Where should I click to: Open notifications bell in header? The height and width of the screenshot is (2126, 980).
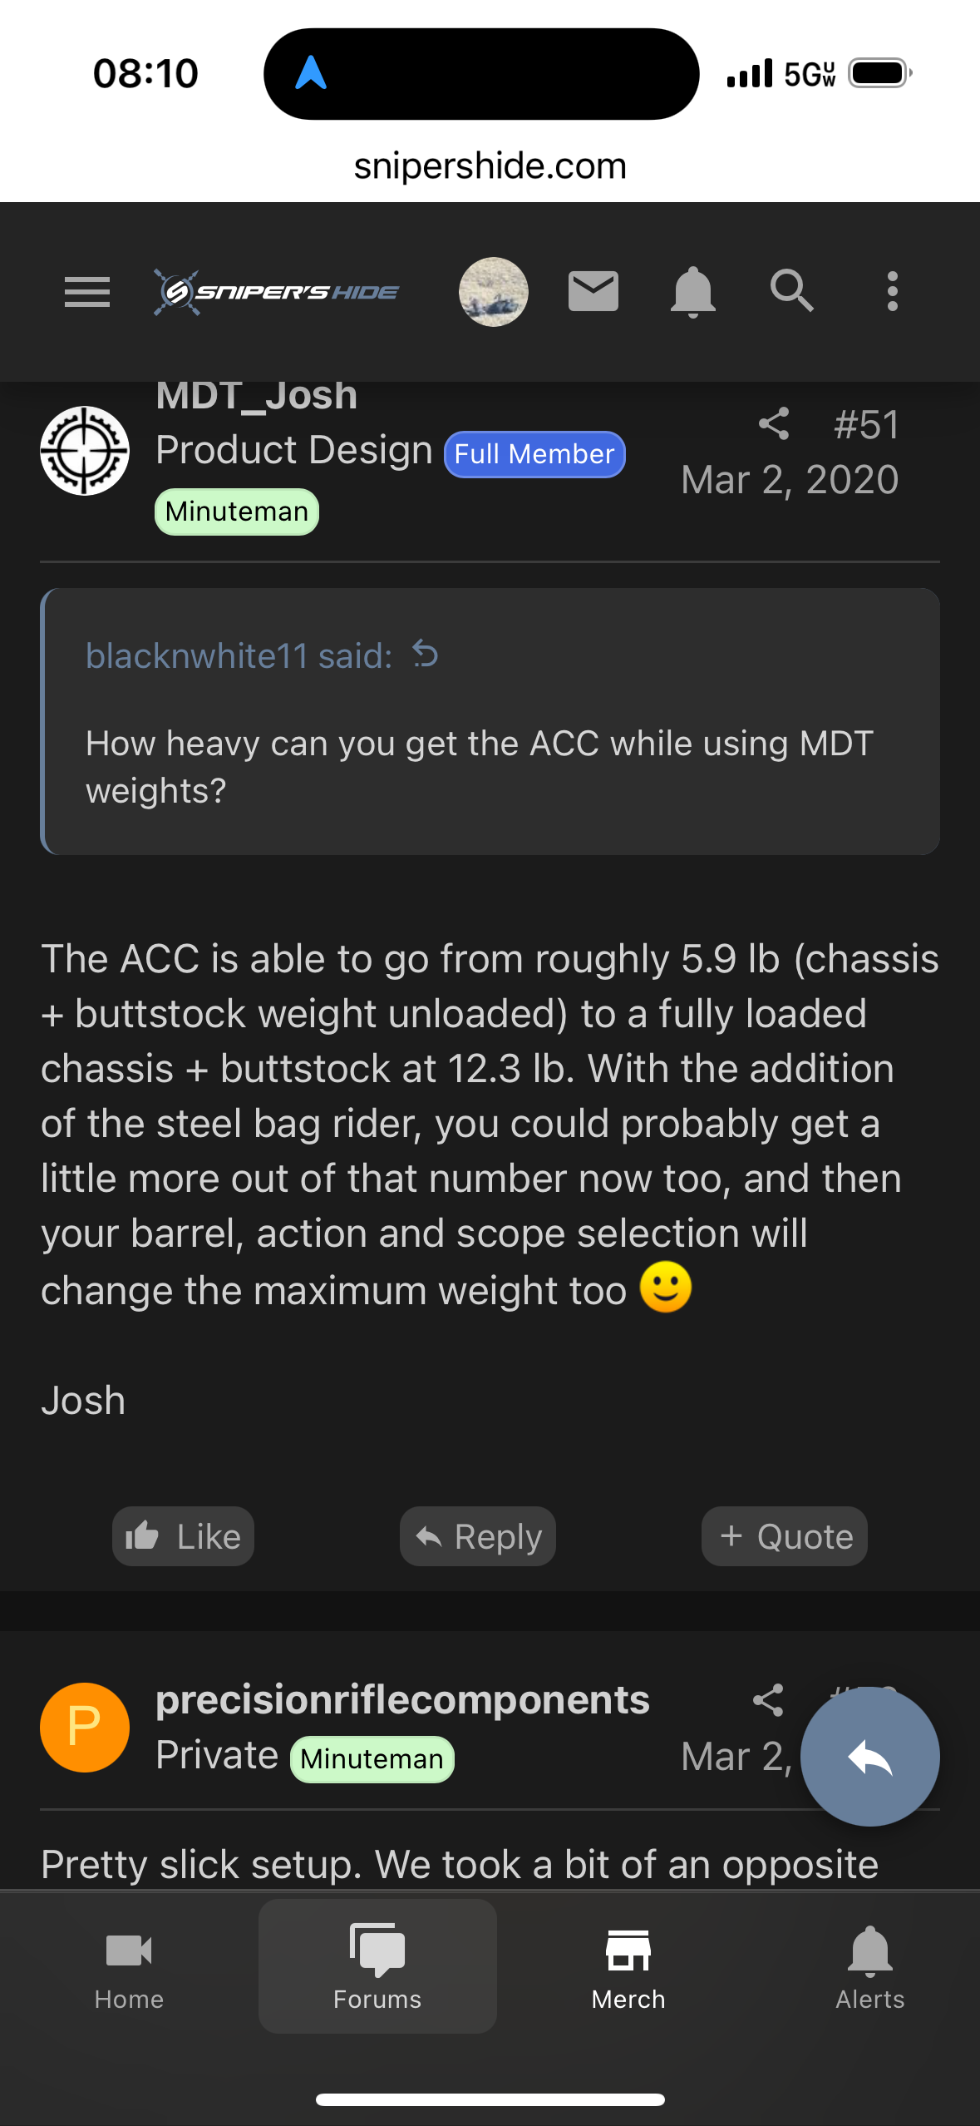[692, 292]
